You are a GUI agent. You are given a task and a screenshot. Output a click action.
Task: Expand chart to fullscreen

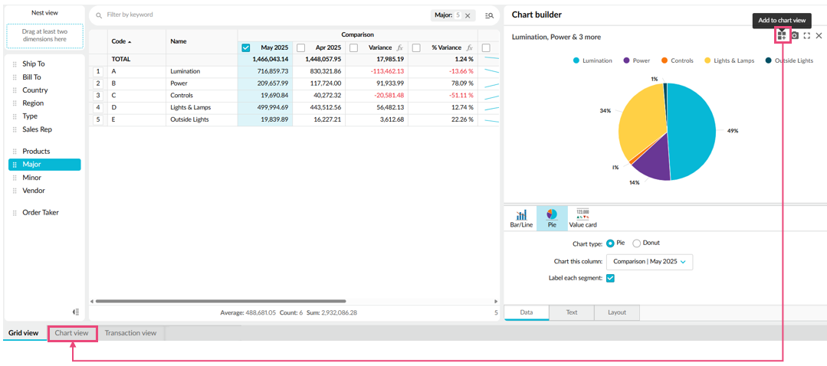click(x=807, y=36)
